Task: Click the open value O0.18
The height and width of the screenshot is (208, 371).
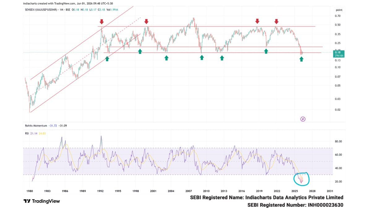Action: click(75, 10)
